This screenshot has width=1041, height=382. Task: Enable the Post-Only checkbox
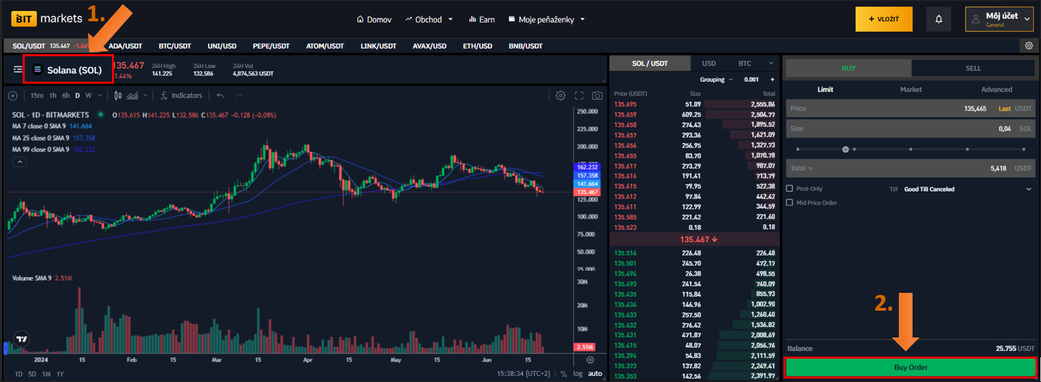pyautogui.click(x=790, y=189)
